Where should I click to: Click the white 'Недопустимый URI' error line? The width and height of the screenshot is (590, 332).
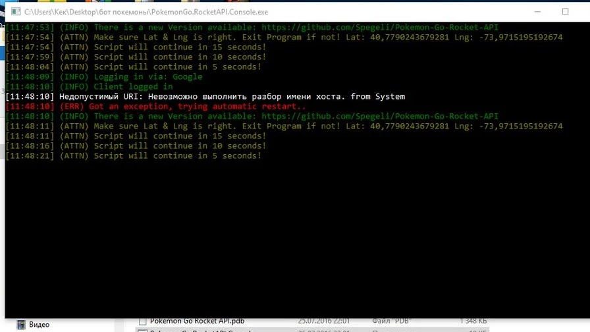coord(205,96)
